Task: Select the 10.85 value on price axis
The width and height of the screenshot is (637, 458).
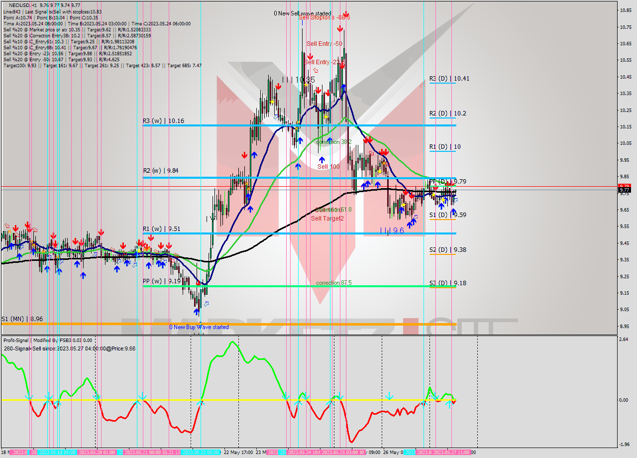Action: coord(626,10)
